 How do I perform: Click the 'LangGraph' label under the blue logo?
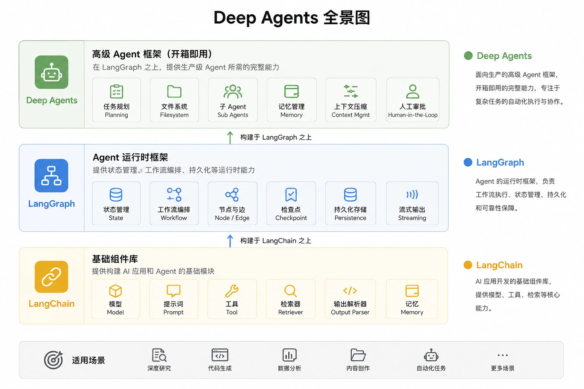[x=51, y=204]
